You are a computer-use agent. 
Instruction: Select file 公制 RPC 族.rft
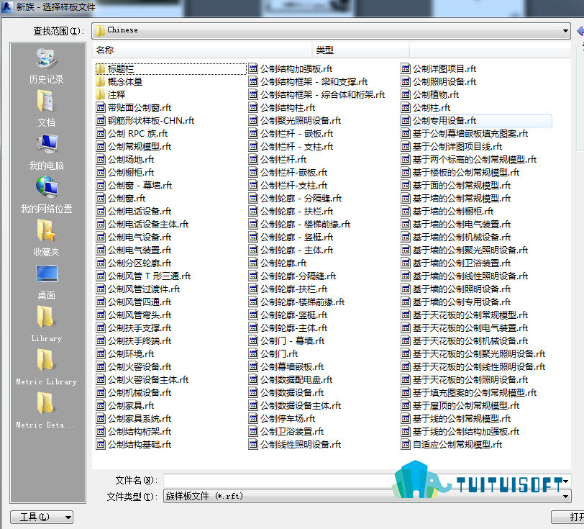coord(132,133)
